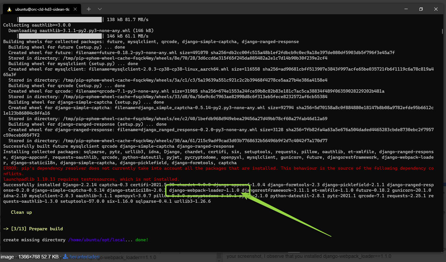This screenshot has width=446, height=262.
Task: Click the "Clean up" yellow text
Action: (x=21, y=212)
